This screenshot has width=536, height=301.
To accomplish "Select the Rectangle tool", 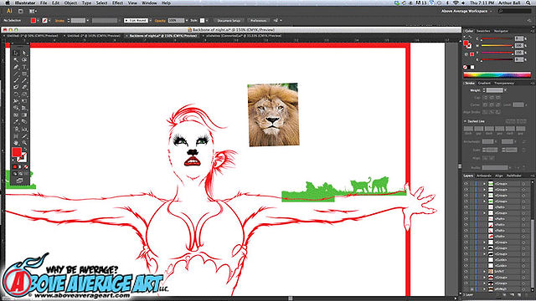I will coord(24,74).
